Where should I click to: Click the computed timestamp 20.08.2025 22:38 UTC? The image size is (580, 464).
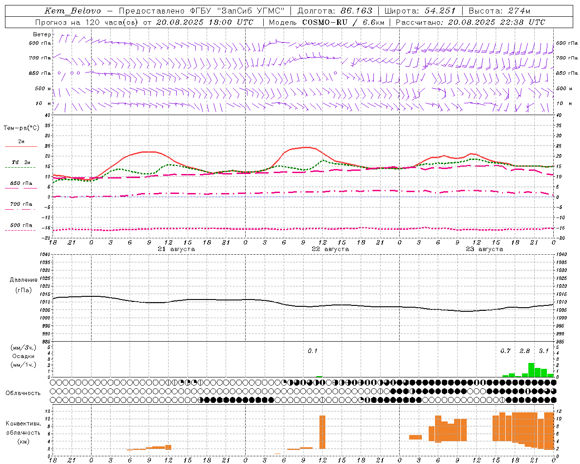[496, 22]
